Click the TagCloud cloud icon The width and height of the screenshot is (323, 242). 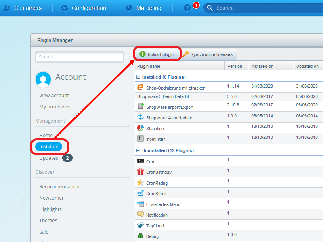(x=141, y=225)
